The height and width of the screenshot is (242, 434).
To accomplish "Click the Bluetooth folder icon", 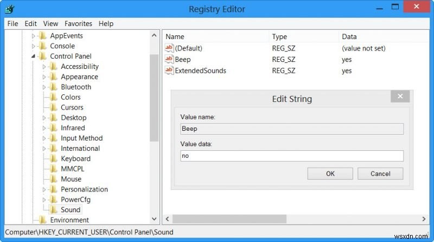I will tap(54, 87).
